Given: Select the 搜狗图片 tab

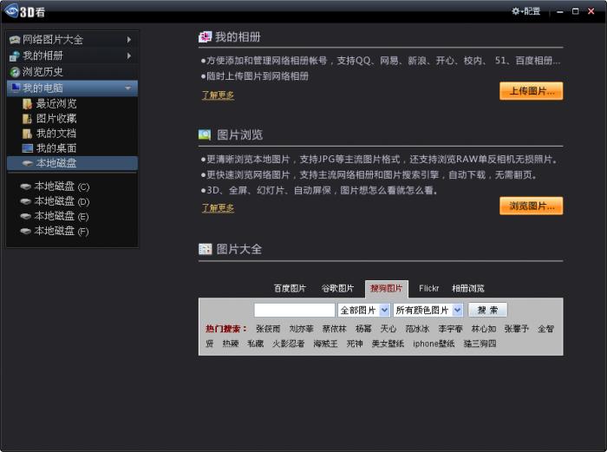Looking at the screenshot, I should point(387,288).
